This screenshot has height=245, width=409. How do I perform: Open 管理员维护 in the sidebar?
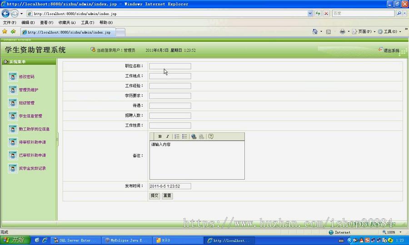[x=29, y=90]
